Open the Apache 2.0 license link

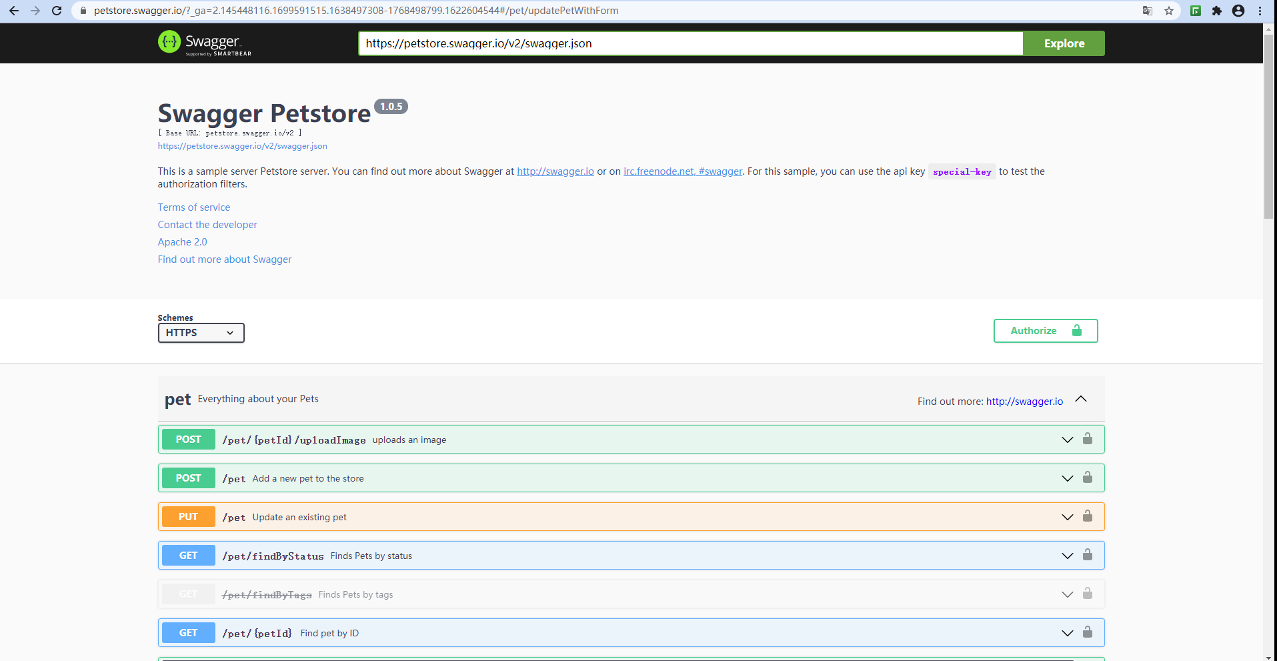(x=183, y=242)
